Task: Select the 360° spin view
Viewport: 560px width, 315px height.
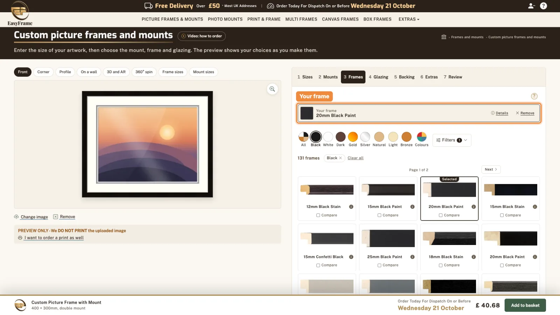Action: click(144, 72)
